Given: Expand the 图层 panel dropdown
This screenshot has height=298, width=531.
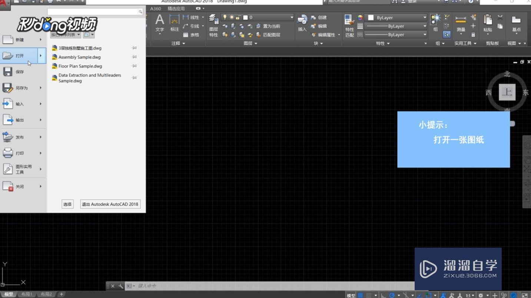Looking at the screenshot, I should (x=250, y=43).
